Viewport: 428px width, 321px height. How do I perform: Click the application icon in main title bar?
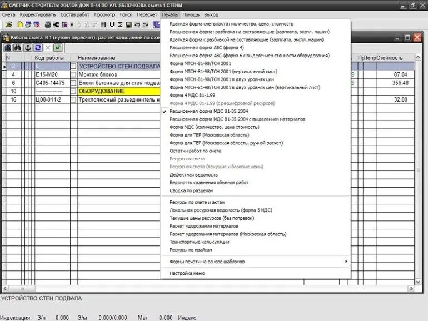point(4,5)
